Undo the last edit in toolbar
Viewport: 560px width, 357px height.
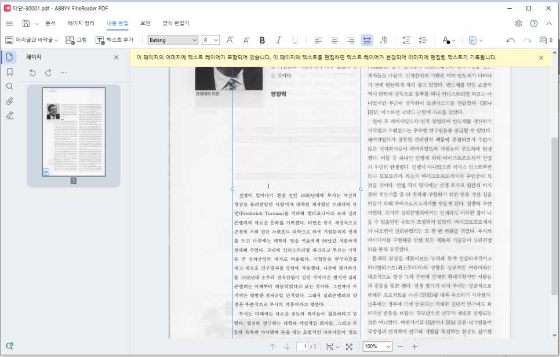click(x=511, y=41)
